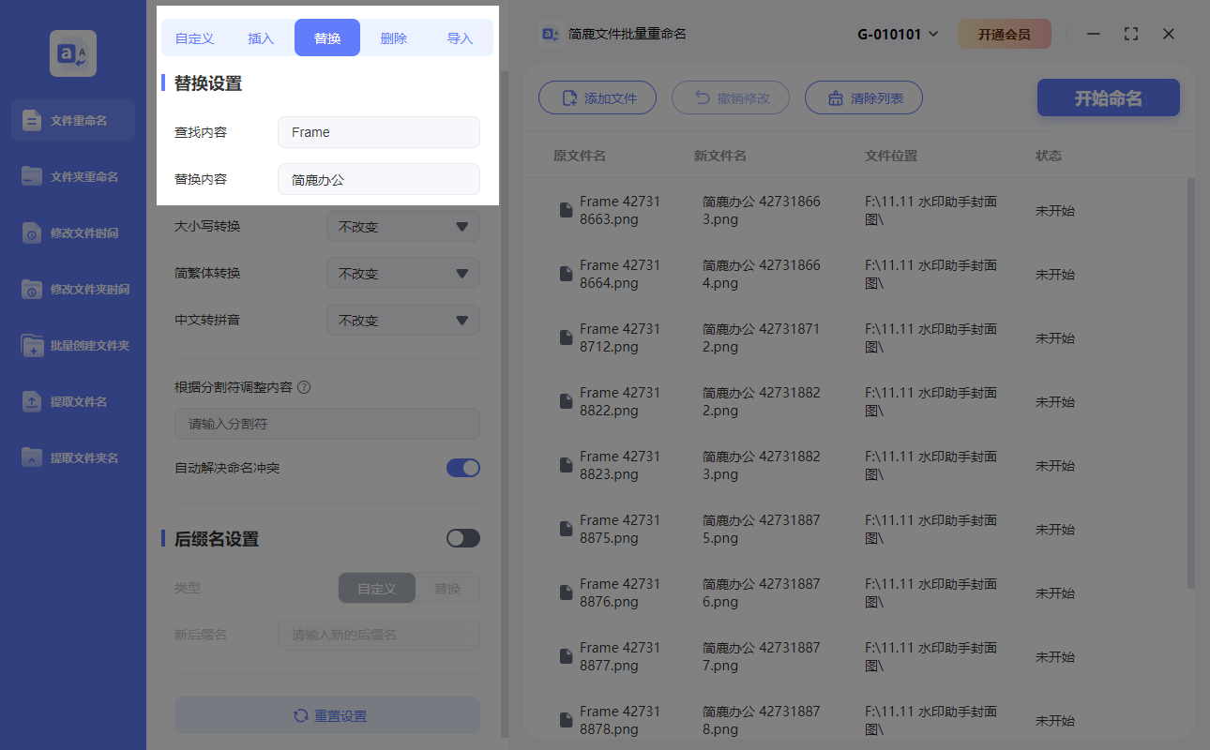This screenshot has height=750, width=1210.
Task: Click file icon for Frame 427318878.png
Action: tap(566, 720)
